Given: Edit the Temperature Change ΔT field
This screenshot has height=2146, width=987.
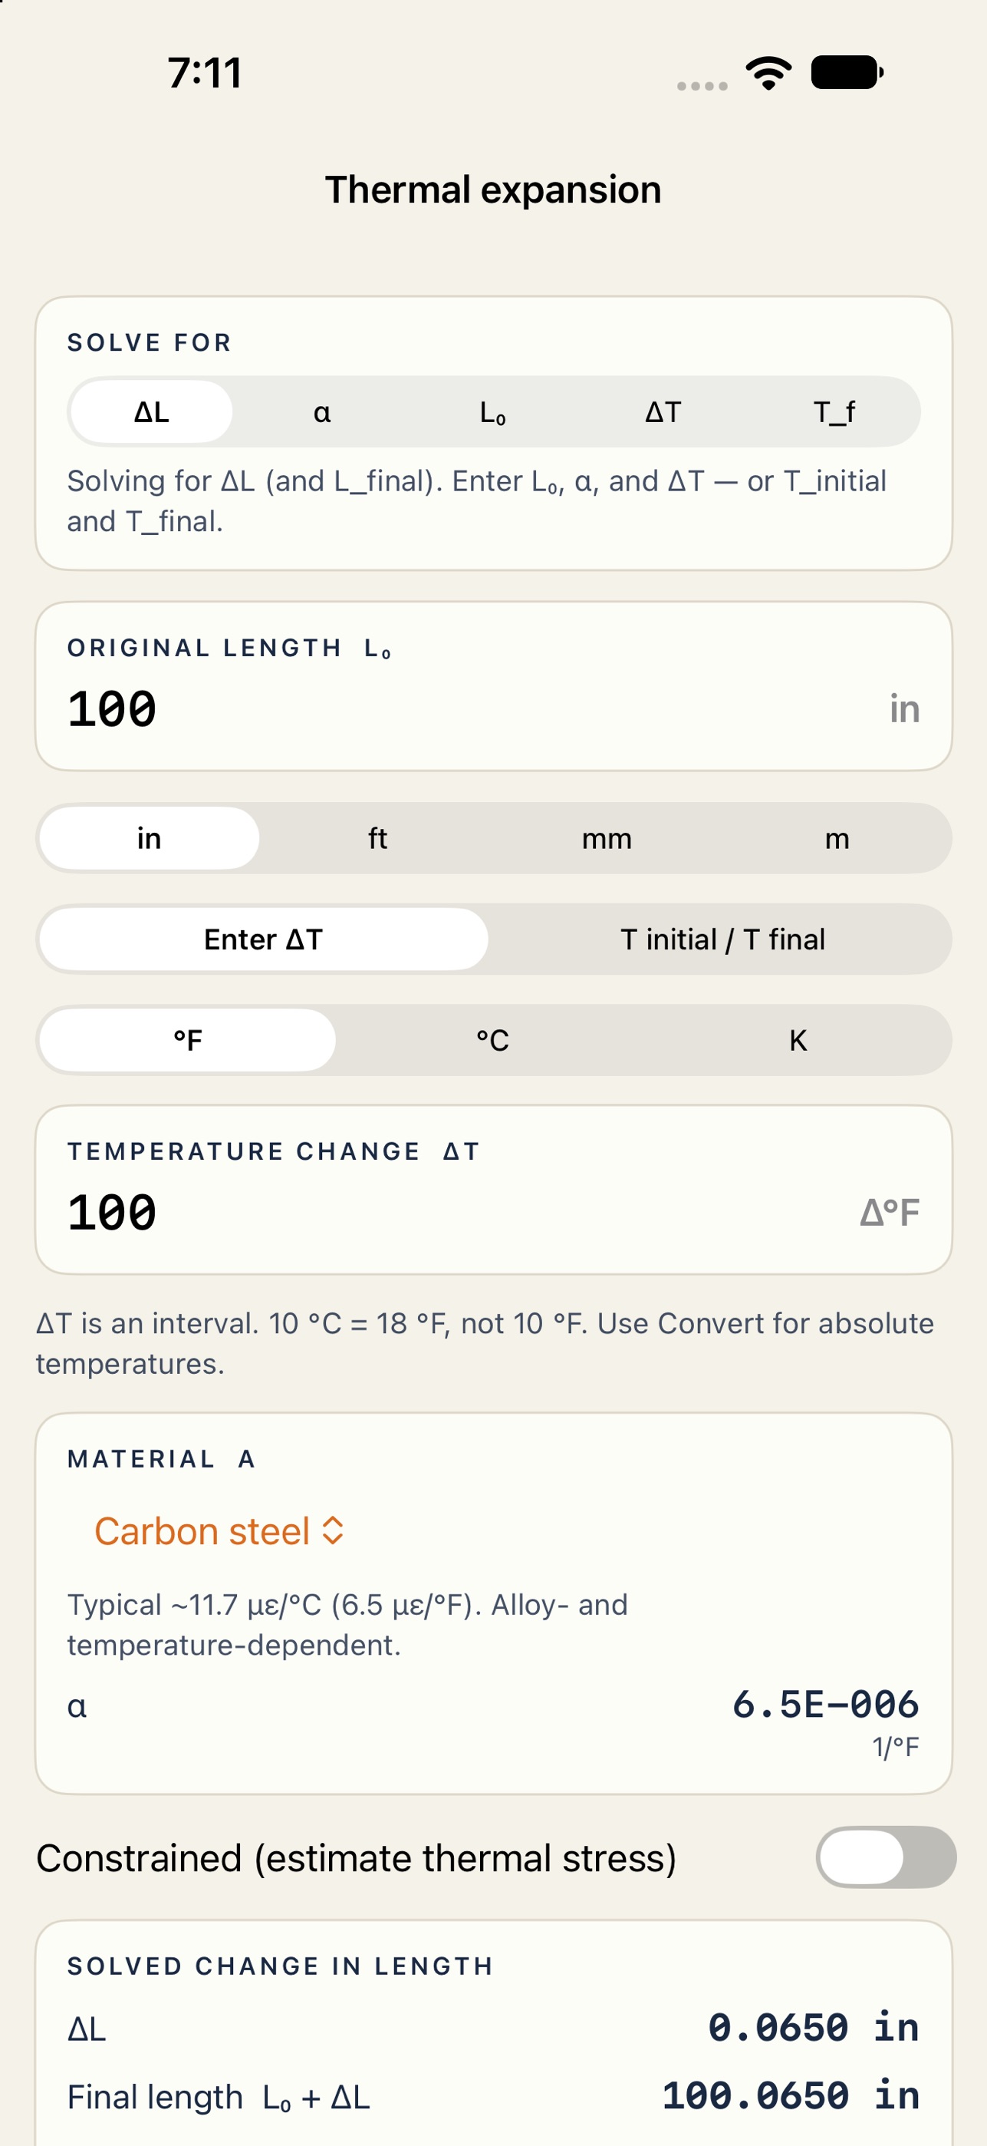Looking at the screenshot, I should point(494,1190).
